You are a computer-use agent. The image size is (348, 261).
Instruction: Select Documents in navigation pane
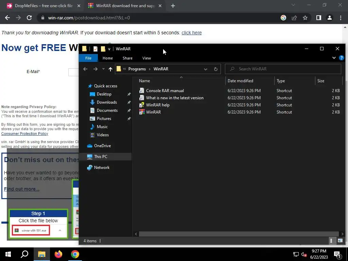point(107,110)
